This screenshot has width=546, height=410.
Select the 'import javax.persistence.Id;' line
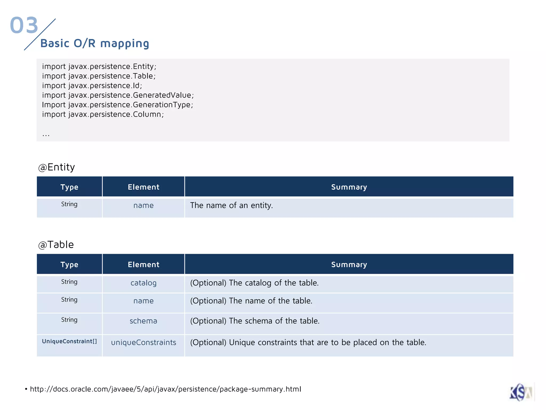pos(92,86)
